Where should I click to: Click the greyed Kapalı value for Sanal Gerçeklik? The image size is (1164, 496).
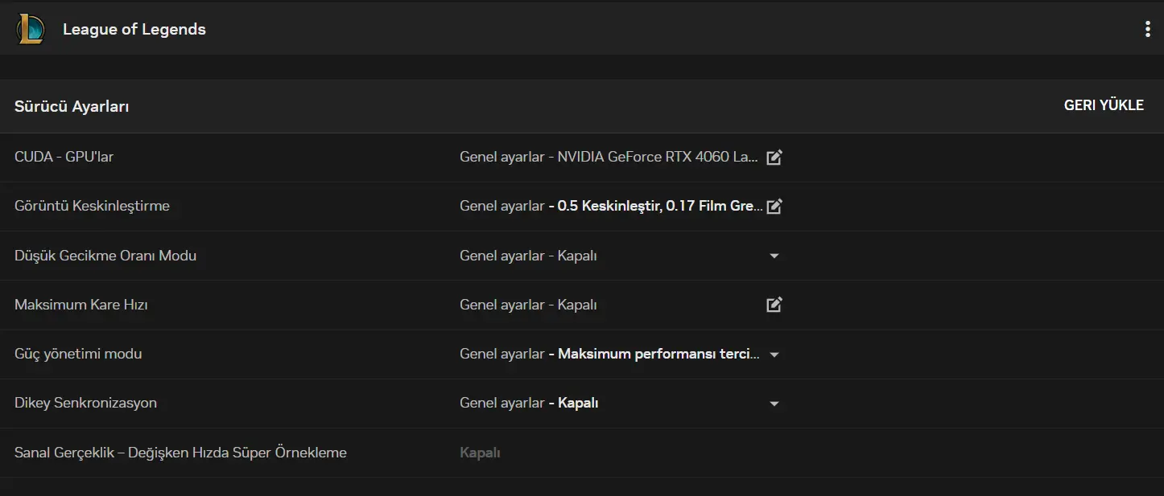coord(480,453)
